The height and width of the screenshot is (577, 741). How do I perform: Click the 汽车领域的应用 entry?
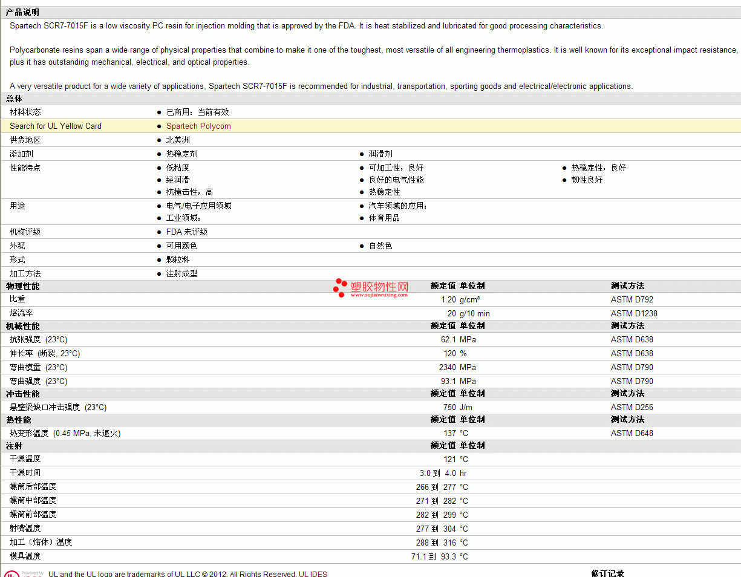tap(398, 206)
